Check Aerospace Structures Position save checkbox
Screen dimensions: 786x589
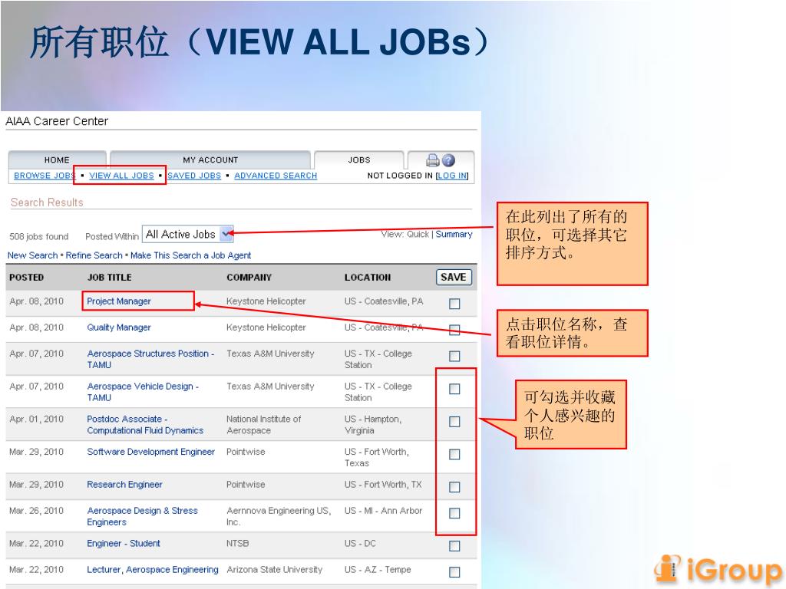[x=454, y=356]
